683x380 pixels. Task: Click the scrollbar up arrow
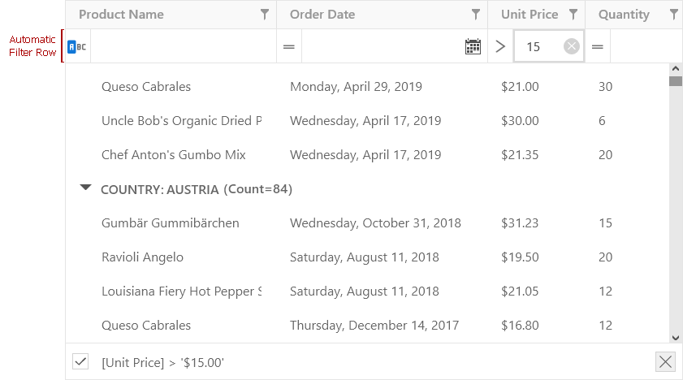pyautogui.click(x=676, y=68)
